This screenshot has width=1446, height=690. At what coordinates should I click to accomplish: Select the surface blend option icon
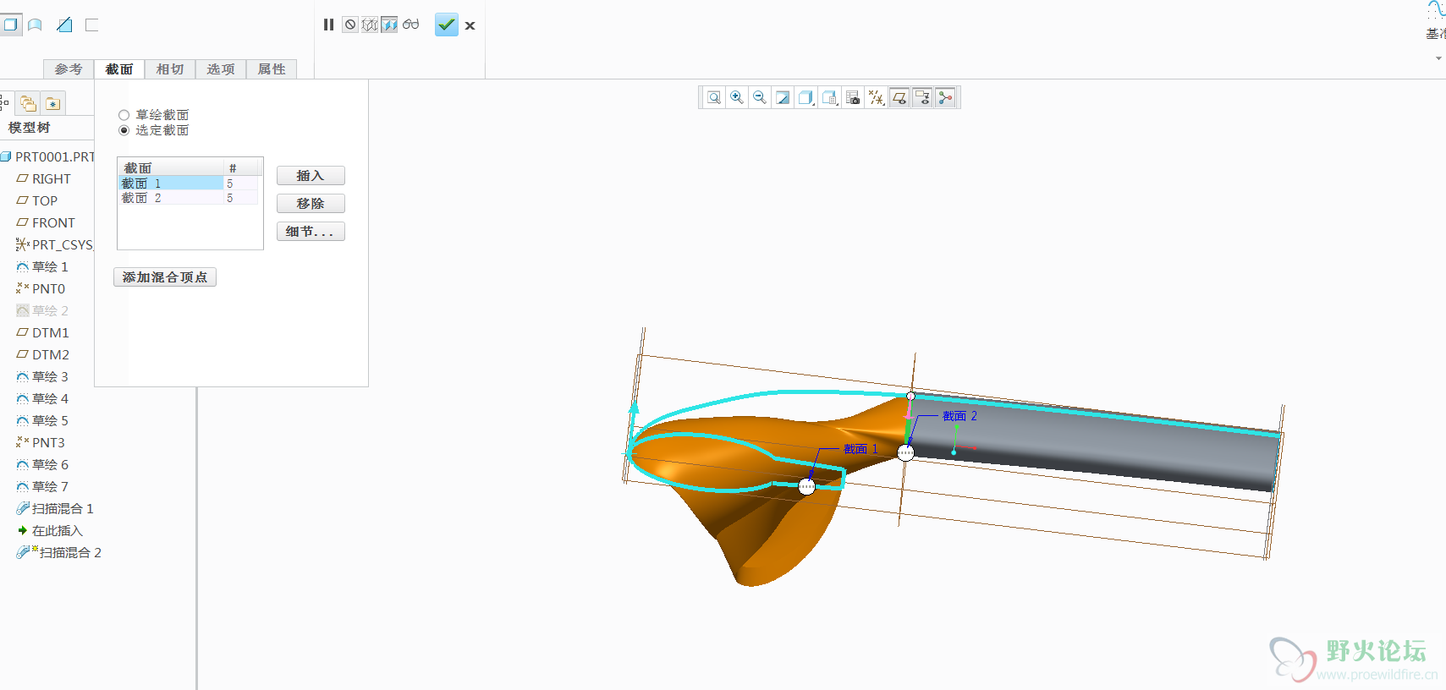click(x=36, y=25)
